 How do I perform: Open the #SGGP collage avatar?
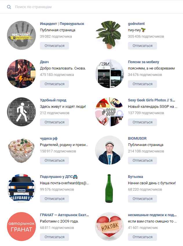pos(109,112)
